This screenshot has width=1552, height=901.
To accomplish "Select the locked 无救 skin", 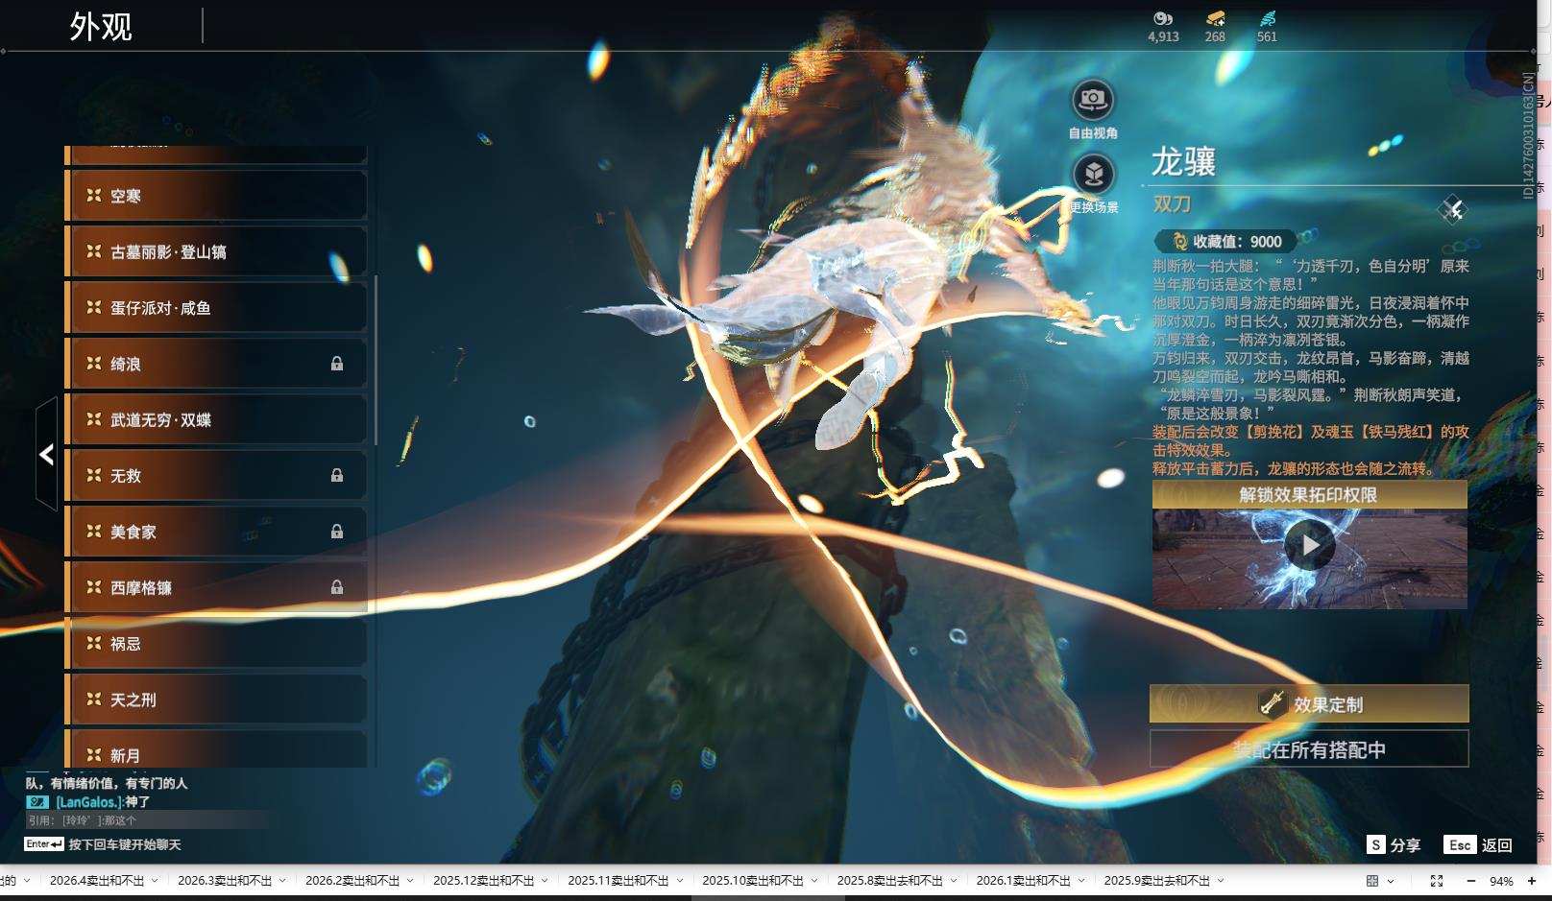I will [216, 476].
